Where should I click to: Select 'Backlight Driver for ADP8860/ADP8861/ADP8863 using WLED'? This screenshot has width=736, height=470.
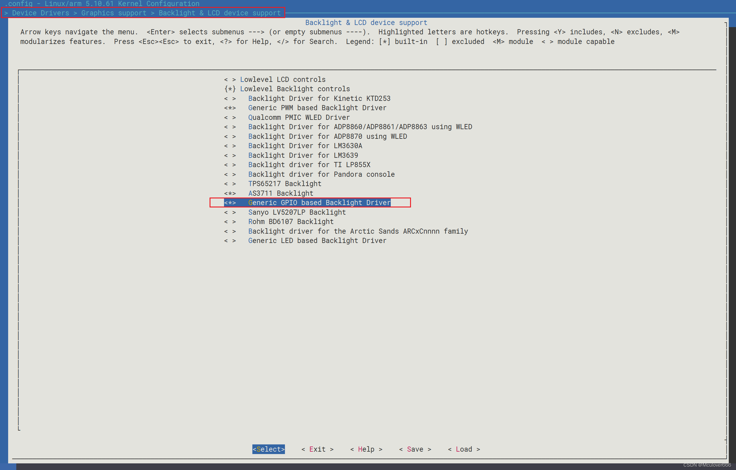(x=360, y=127)
